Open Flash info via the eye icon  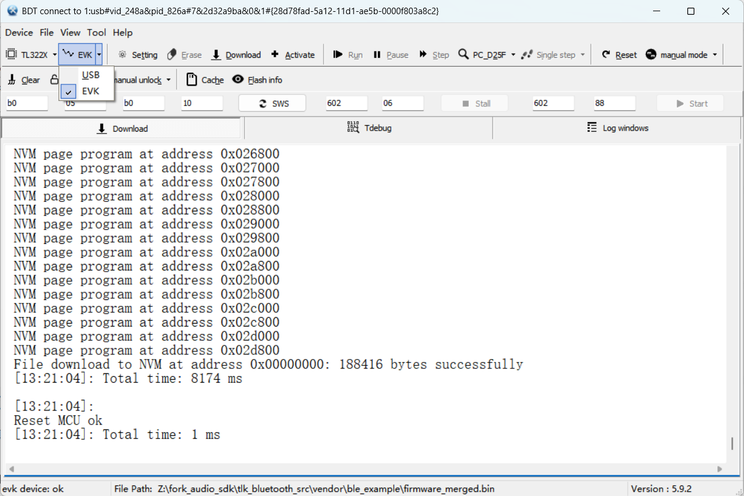tap(257, 80)
